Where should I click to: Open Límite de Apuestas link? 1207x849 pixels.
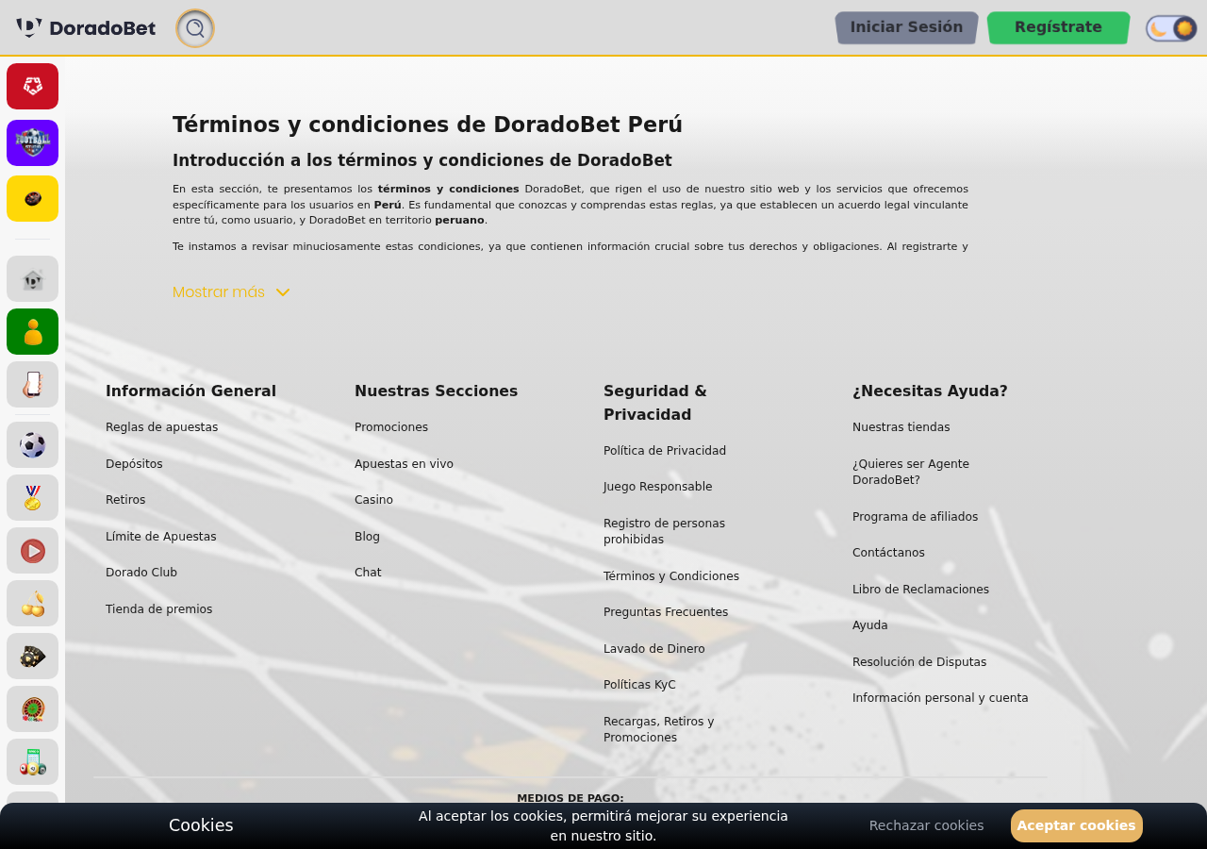click(160, 537)
